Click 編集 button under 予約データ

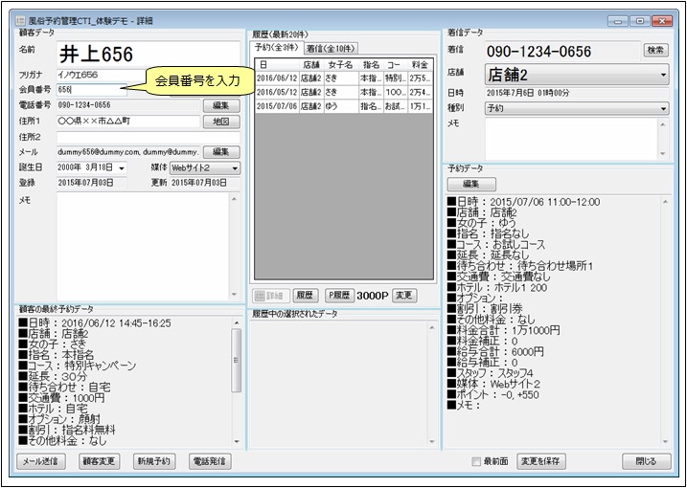coord(471,184)
